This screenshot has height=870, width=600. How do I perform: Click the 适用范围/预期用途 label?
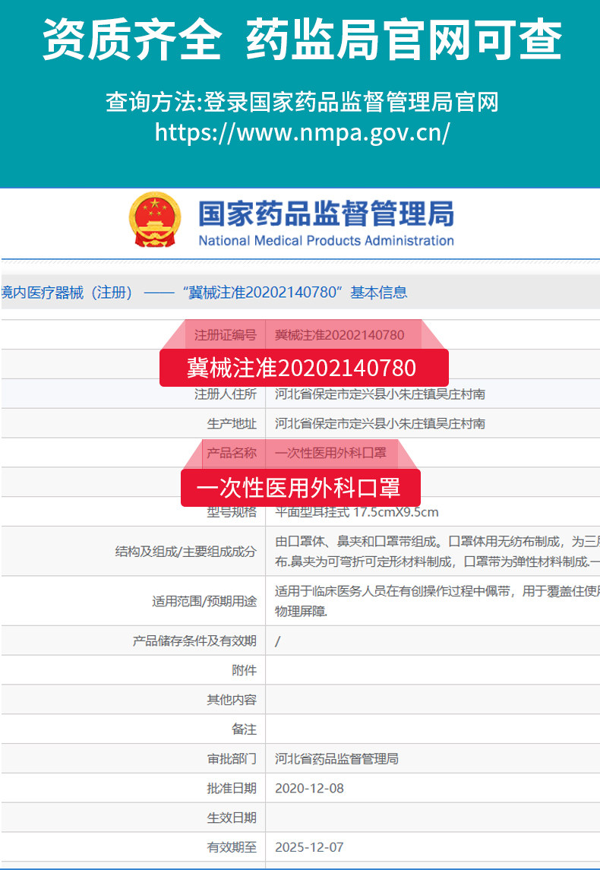204,601
